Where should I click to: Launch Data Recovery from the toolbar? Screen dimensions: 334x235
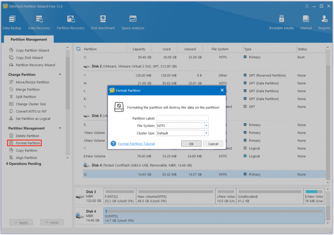[x=39, y=22]
